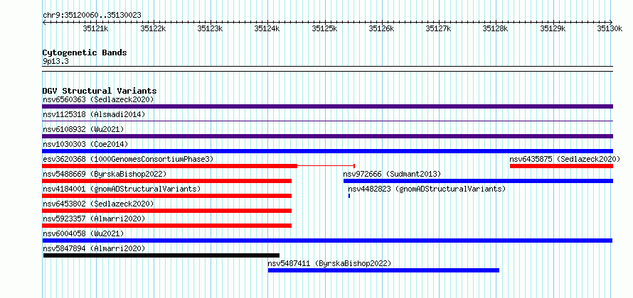Click the esv3620368 thick red bar

coord(169,166)
